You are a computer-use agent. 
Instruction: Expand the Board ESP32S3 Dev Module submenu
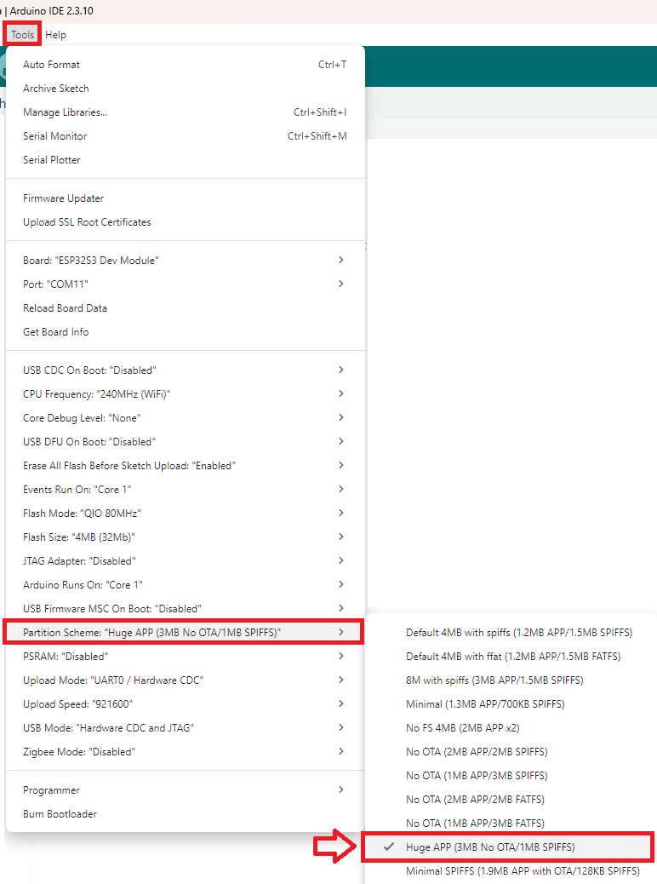tap(185, 261)
